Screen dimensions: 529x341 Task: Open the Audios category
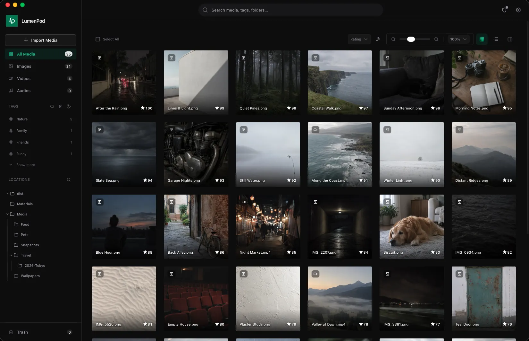(x=40, y=91)
